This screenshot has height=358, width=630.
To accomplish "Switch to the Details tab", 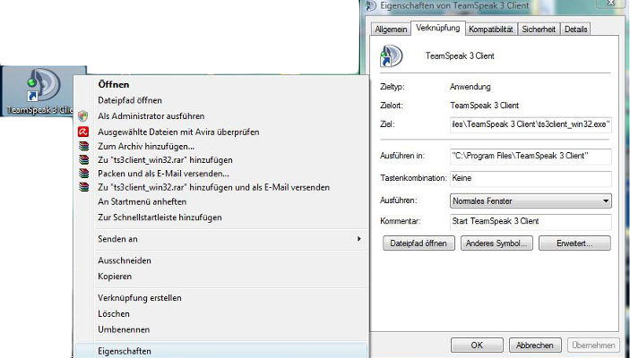I will [575, 29].
